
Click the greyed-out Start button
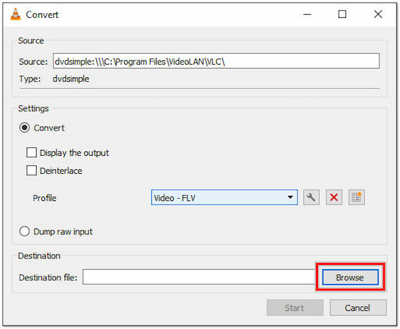(295, 308)
